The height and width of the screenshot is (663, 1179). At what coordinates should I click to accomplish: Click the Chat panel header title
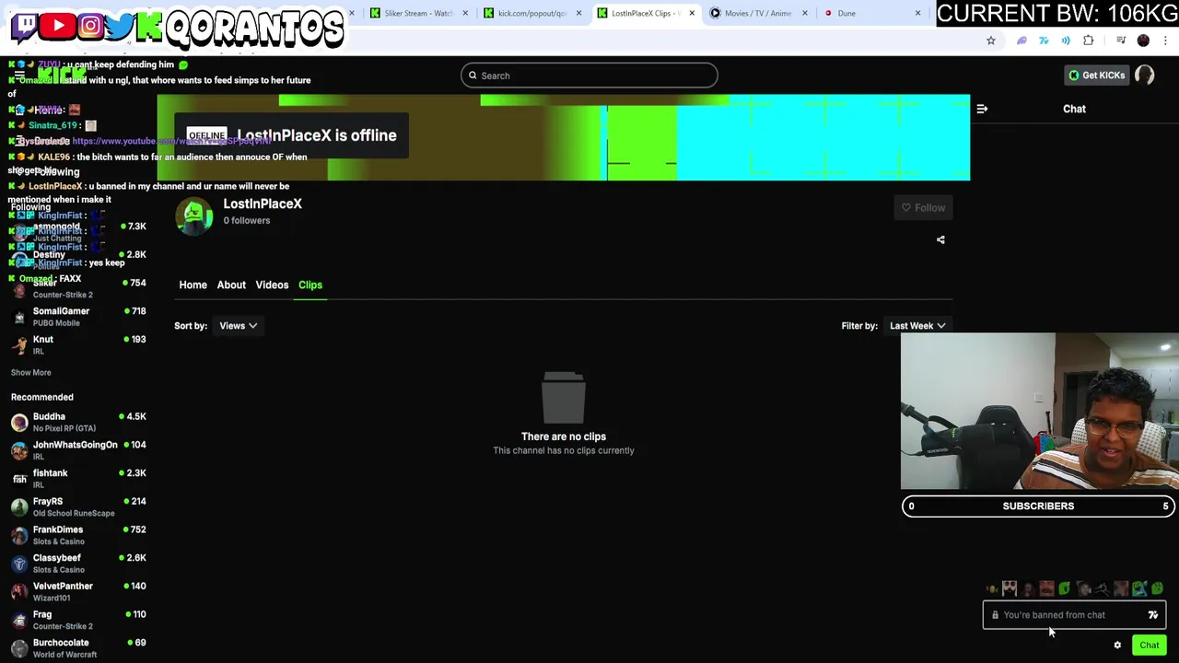pyautogui.click(x=1074, y=109)
